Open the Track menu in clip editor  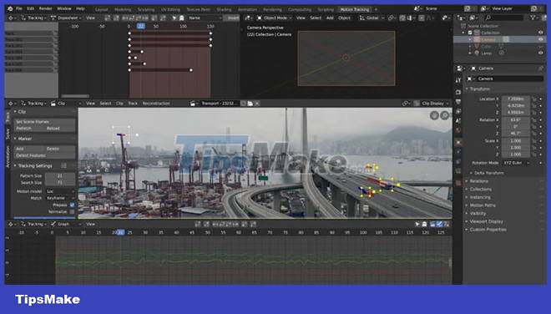coord(133,104)
